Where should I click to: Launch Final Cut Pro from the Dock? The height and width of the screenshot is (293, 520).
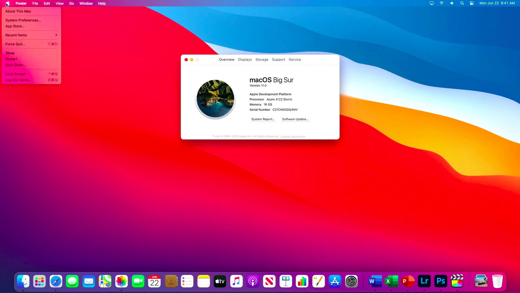click(x=457, y=281)
